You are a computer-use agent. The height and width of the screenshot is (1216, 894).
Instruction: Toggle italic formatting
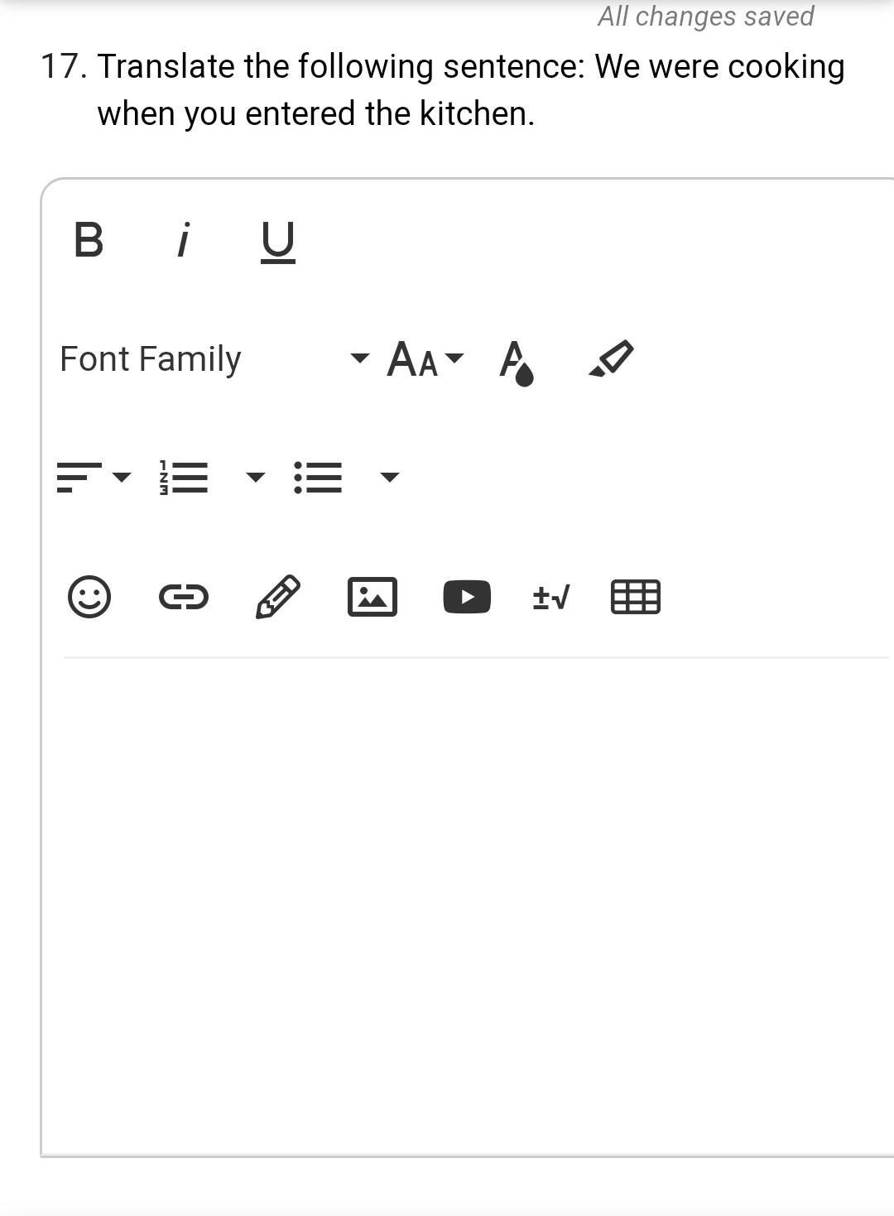184,240
